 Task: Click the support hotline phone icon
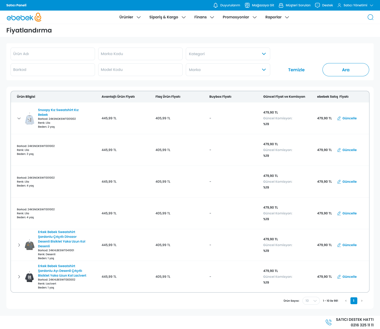coord(329,322)
